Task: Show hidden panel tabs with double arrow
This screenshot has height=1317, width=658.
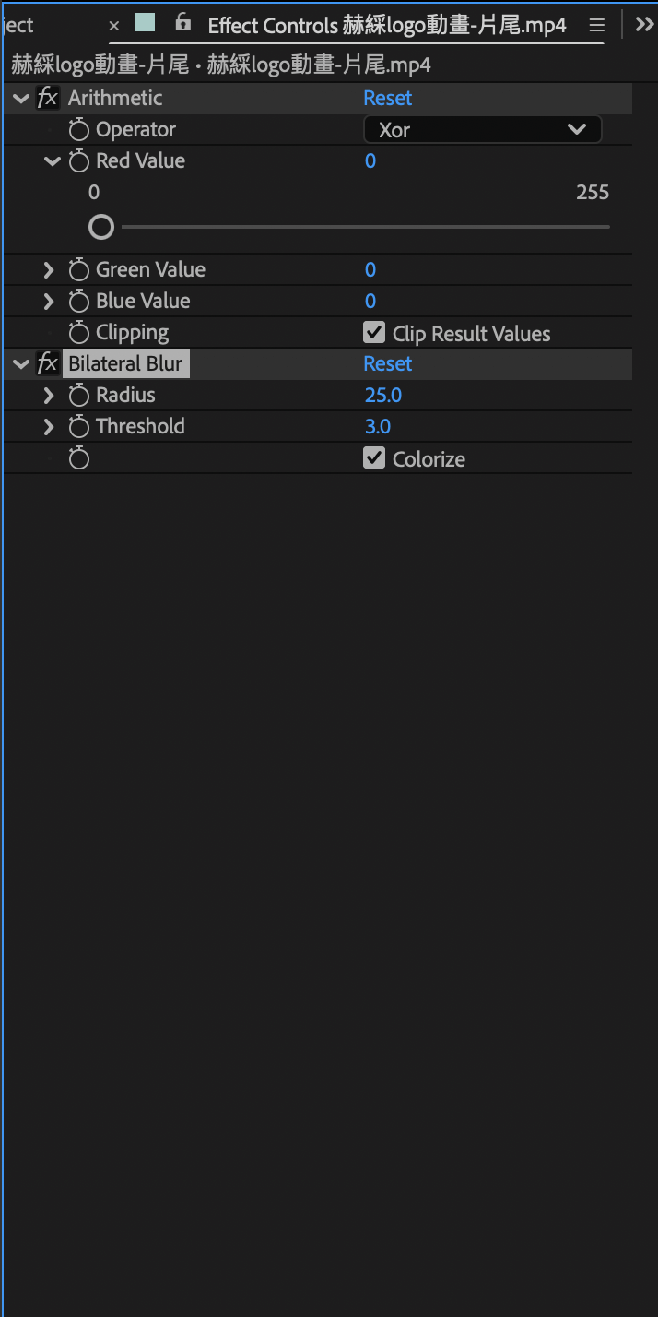Action: click(x=644, y=24)
